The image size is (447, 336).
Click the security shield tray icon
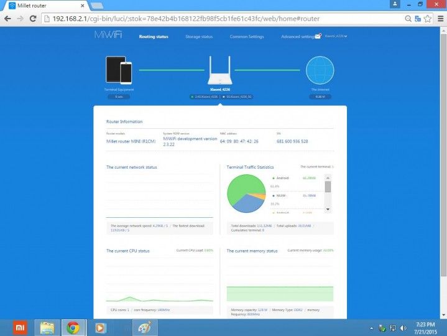(x=382, y=329)
